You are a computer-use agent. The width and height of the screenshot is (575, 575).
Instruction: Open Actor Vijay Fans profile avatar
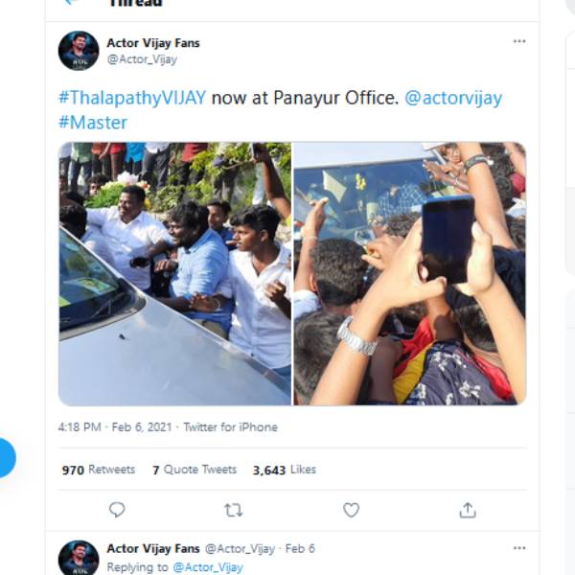click(79, 51)
